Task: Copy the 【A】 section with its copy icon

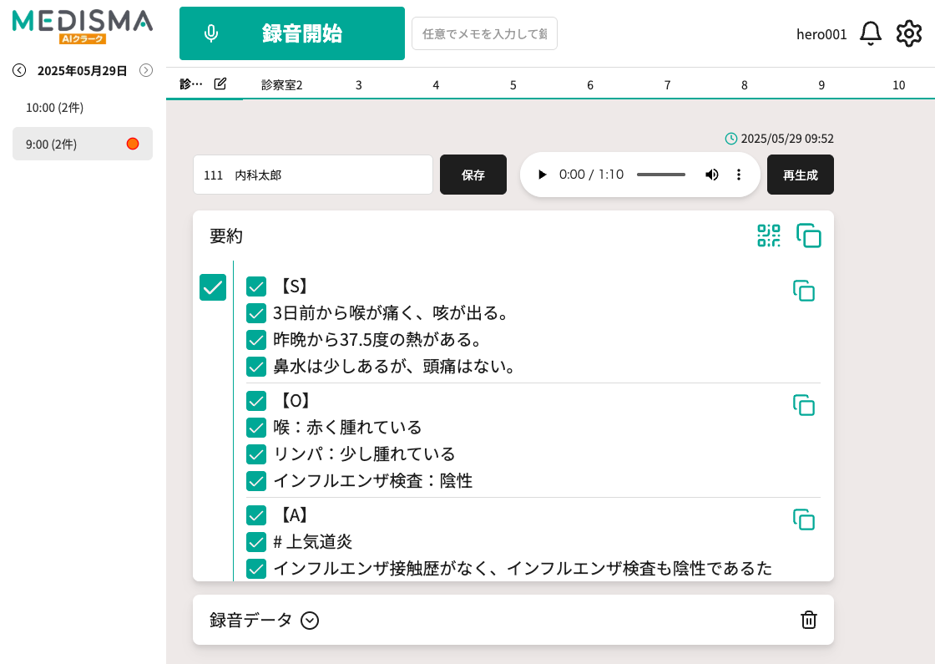Action: 804,520
